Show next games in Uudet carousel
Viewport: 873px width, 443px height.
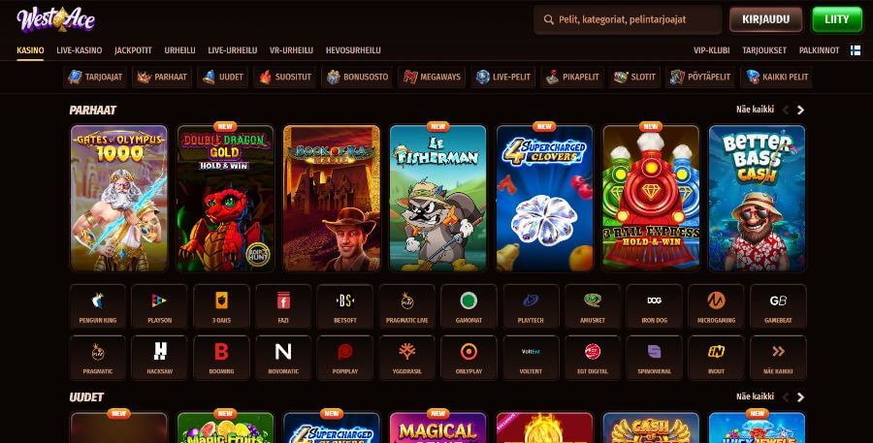coord(800,397)
